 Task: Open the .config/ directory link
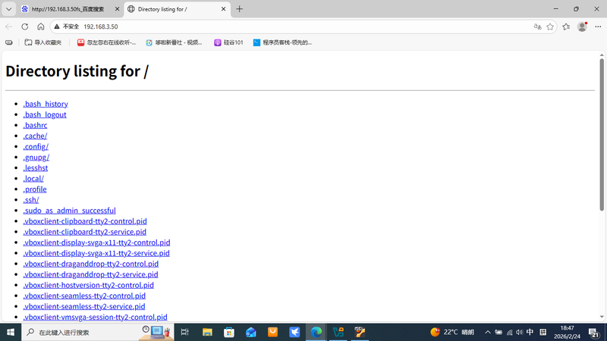[36, 146]
